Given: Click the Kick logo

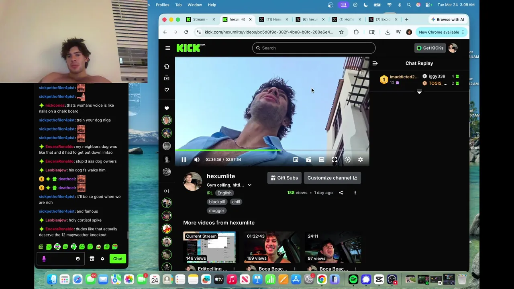Looking at the screenshot, I should (x=191, y=48).
